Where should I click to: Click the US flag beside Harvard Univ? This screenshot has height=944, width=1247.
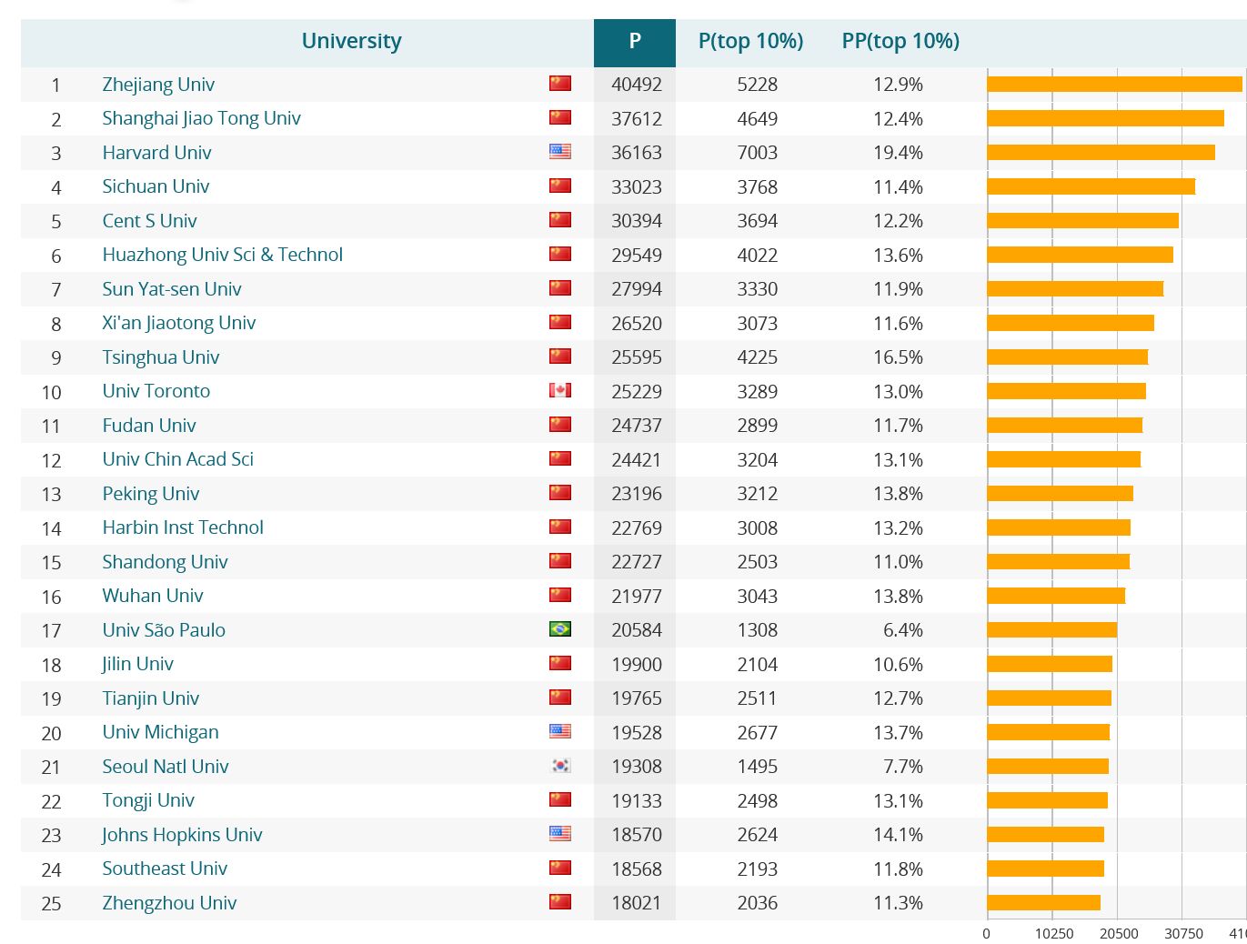click(x=560, y=152)
